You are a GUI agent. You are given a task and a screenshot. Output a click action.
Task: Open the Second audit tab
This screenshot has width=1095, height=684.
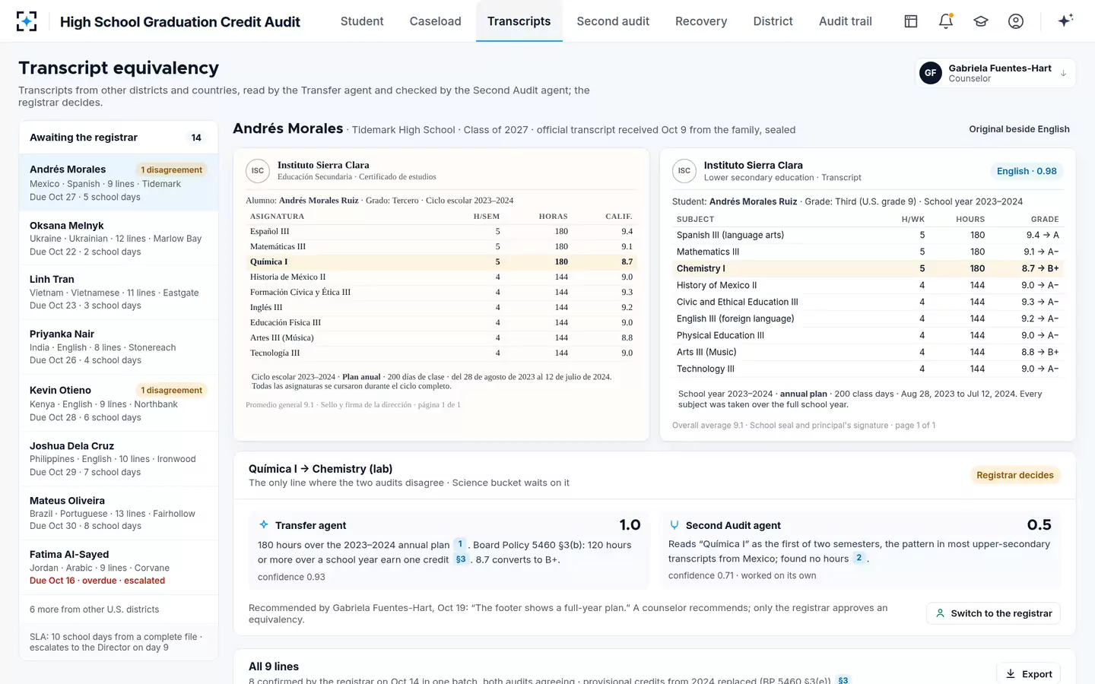(613, 21)
